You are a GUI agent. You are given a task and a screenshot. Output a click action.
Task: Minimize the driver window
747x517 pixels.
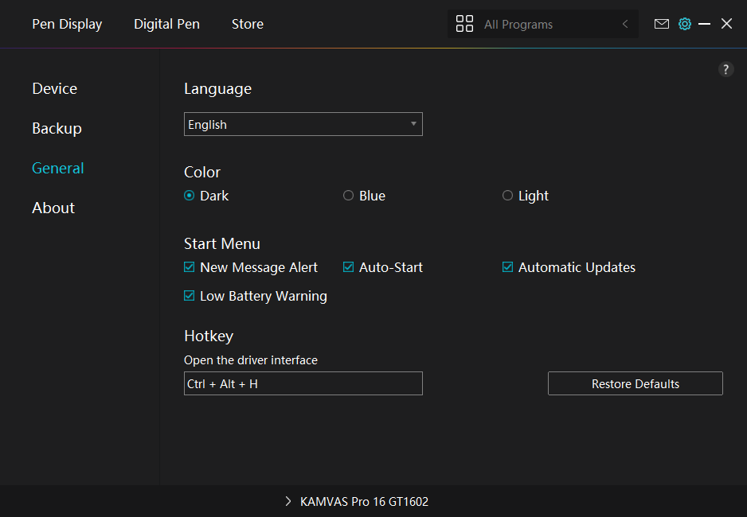point(704,24)
